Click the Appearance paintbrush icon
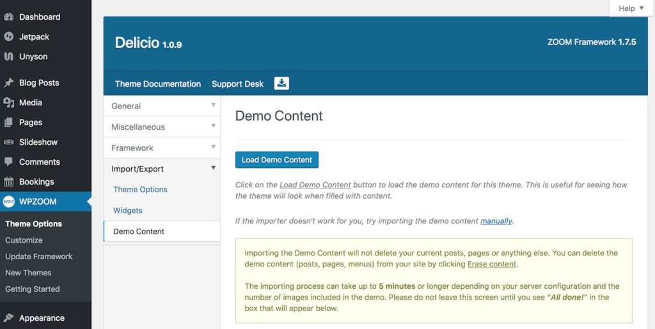 coord(8,318)
